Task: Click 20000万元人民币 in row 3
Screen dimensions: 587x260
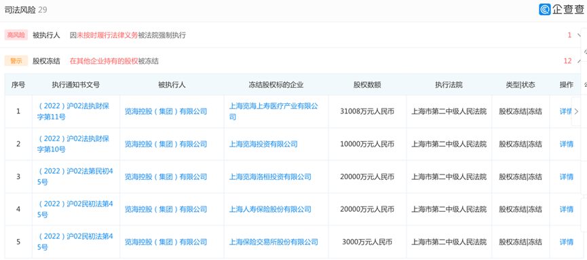Action: click(x=367, y=177)
